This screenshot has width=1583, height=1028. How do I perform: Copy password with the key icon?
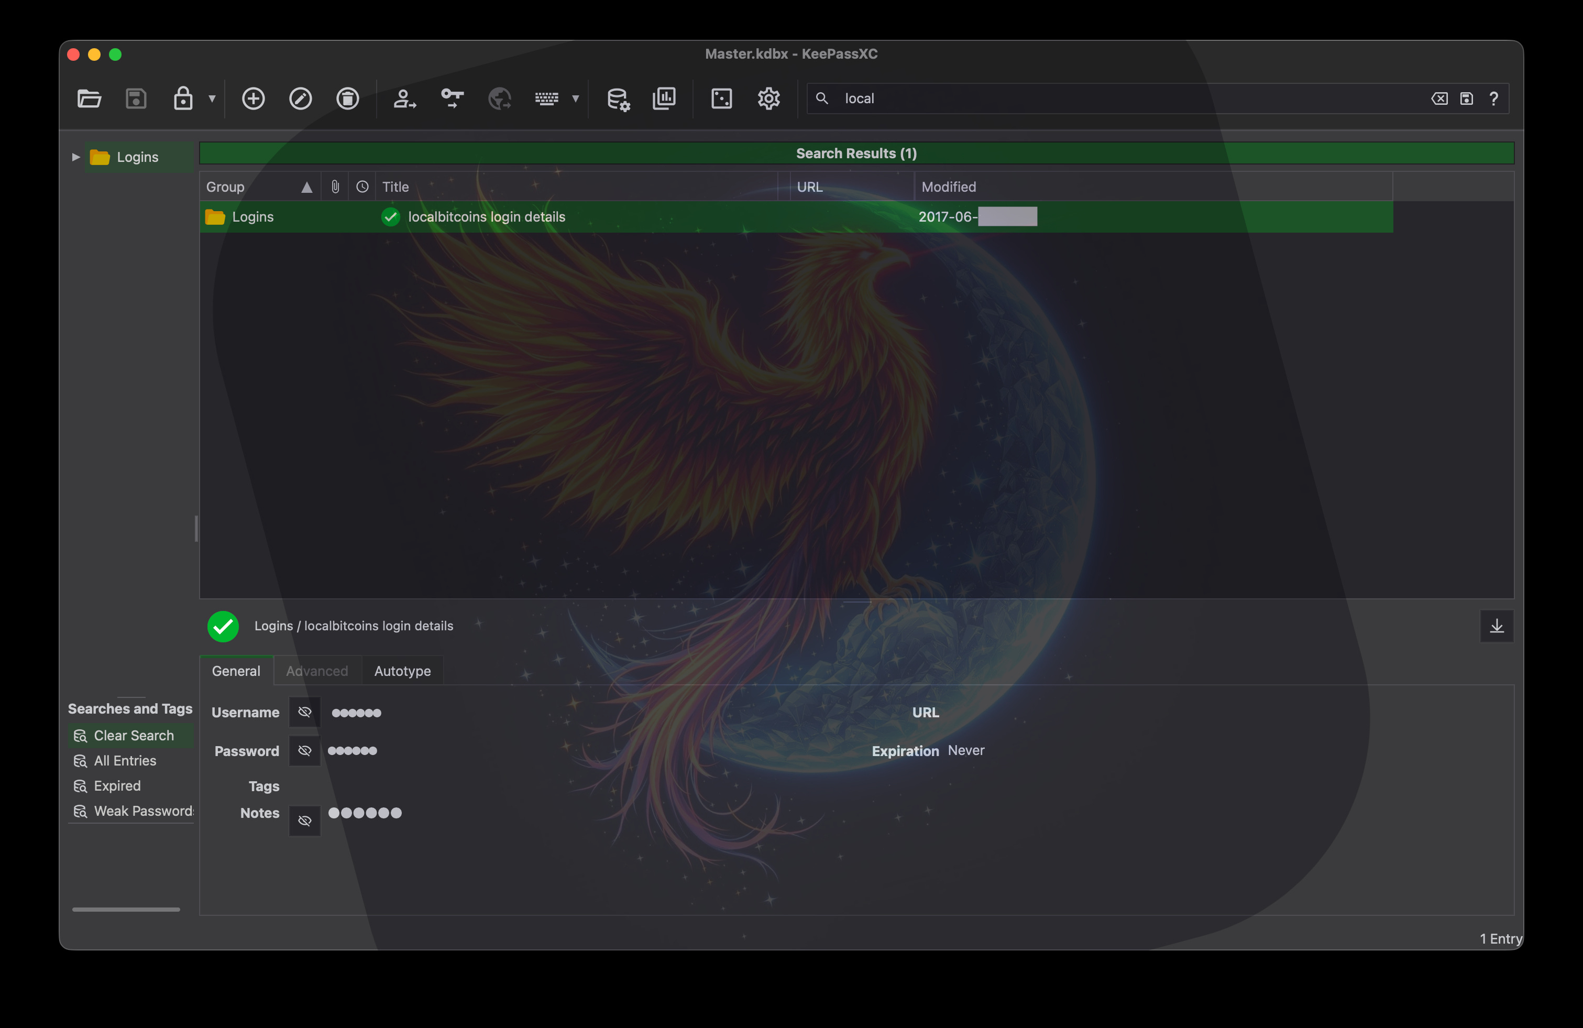[x=452, y=99]
